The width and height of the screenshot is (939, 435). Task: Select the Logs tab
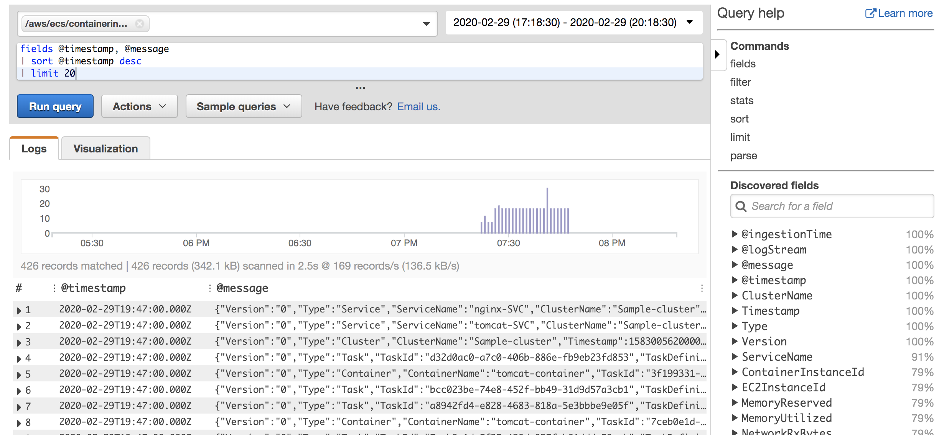pyautogui.click(x=34, y=149)
